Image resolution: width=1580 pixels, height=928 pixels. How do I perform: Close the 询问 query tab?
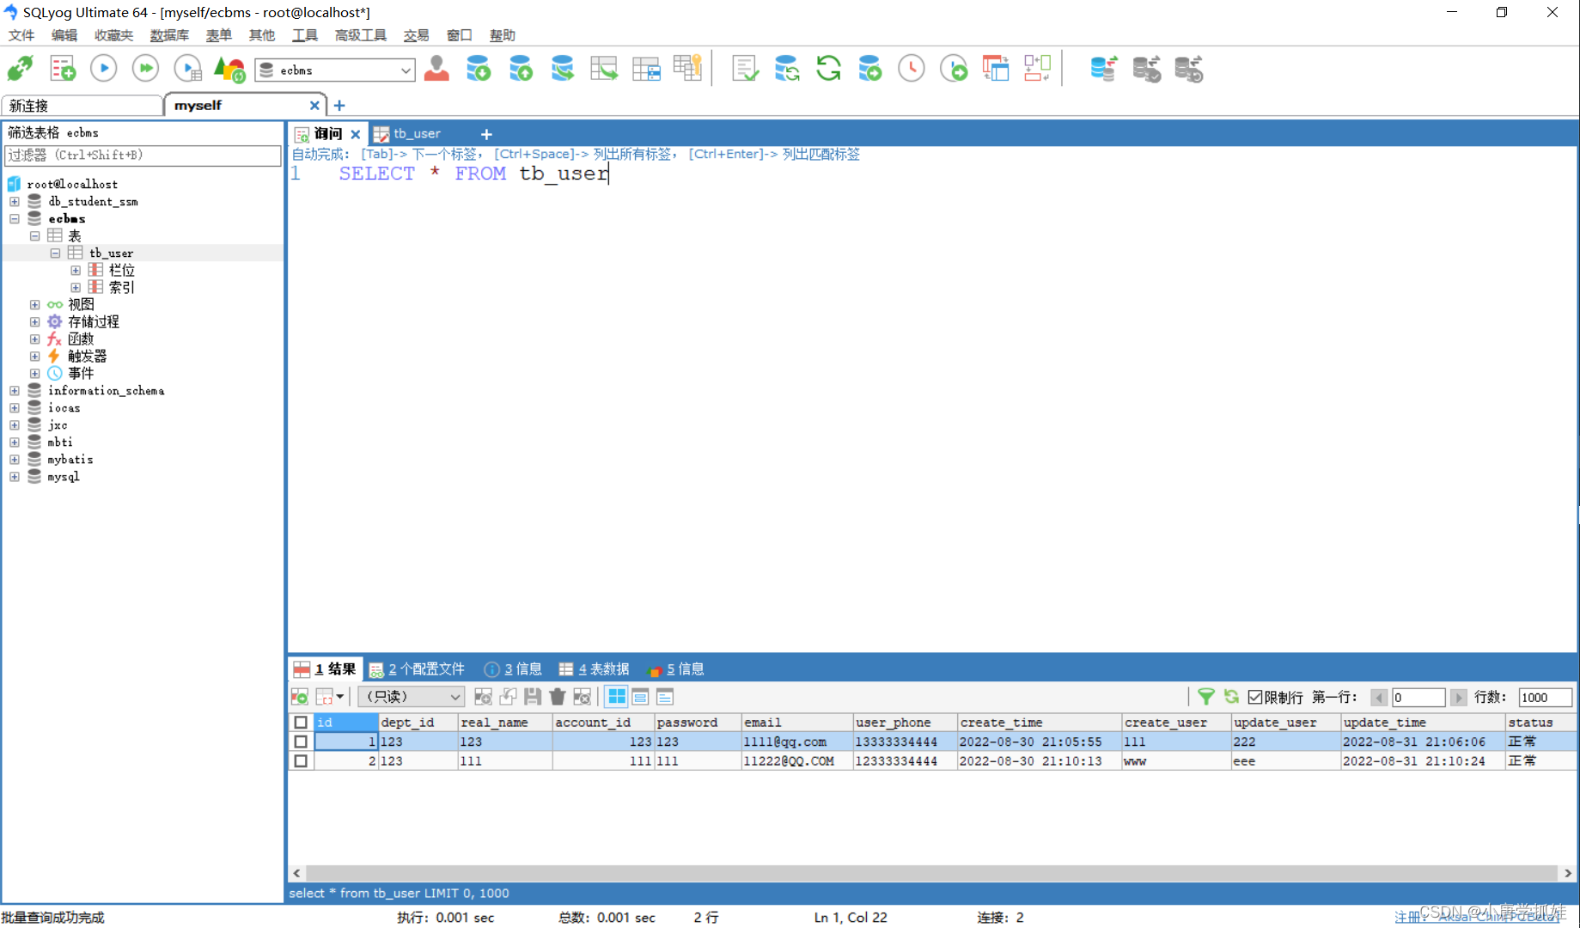[x=355, y=134]
